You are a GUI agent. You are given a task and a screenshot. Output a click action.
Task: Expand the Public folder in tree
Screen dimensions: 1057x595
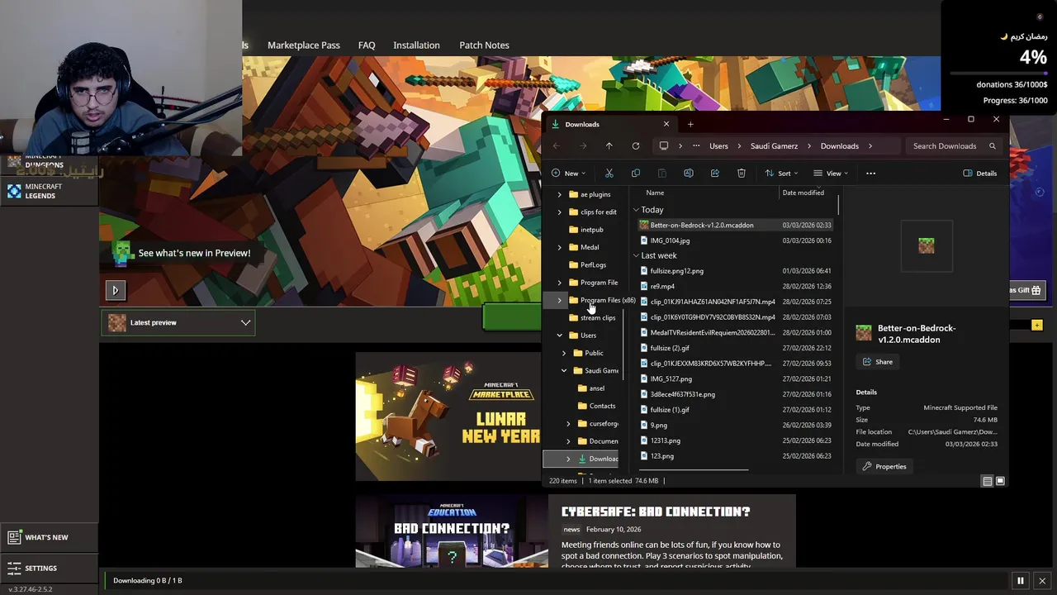point(564,353)
